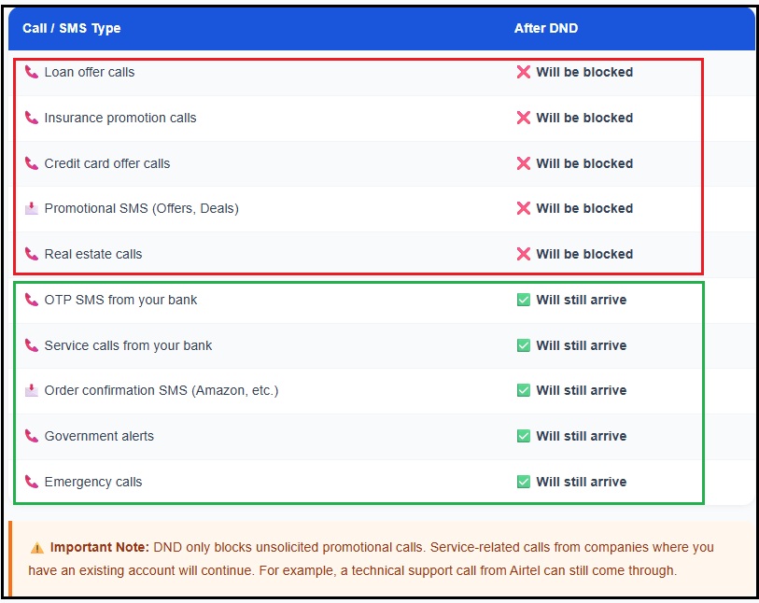759x603 pixels.
Task: Click the phone icon next to Government alerts
Action: coord(32,436)
